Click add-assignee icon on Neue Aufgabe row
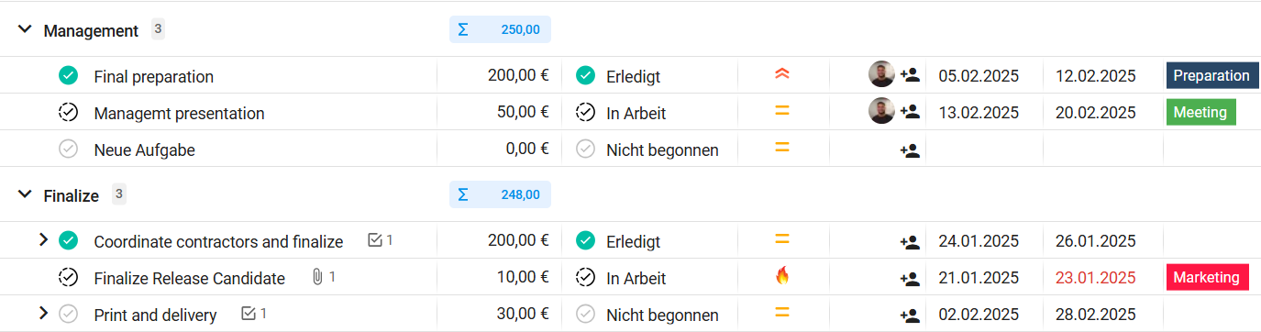This screenshot has width=1261, height=332. [x=910, y=149]
